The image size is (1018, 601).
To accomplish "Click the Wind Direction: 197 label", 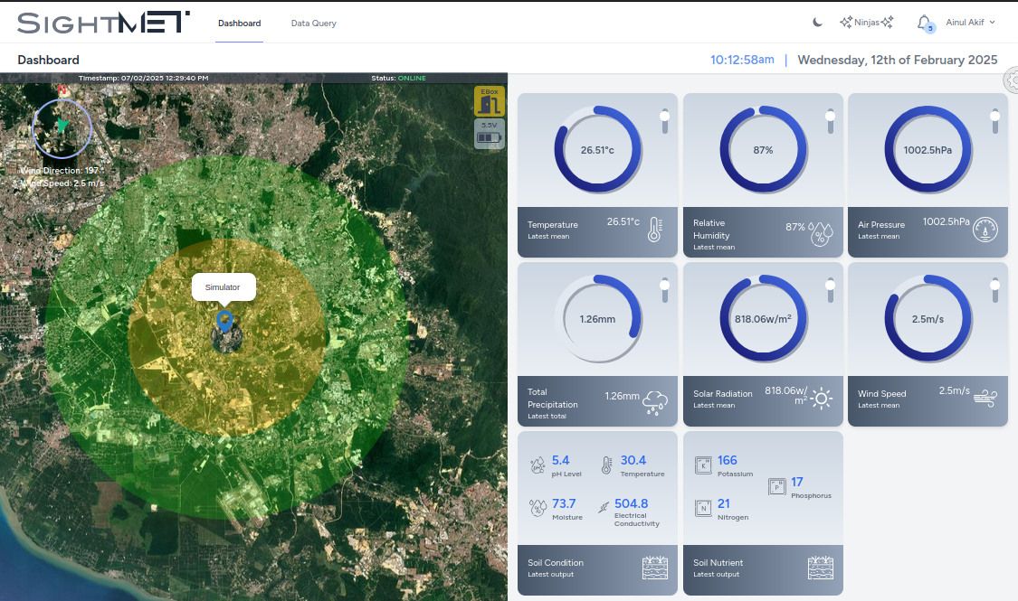I will tap(60, 171).
